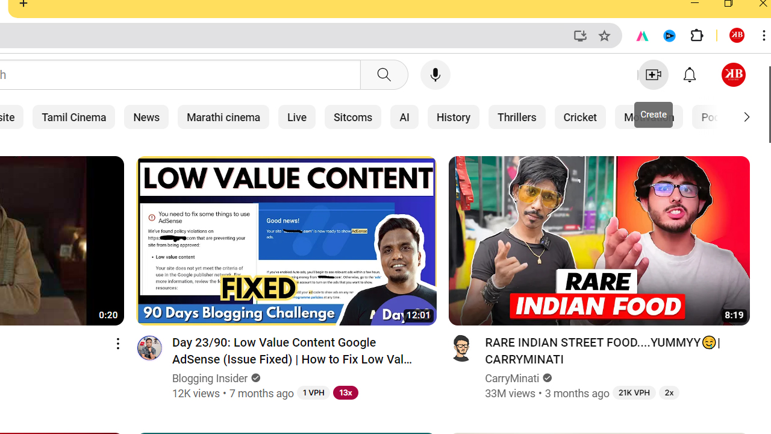
Task: Visit CarryMinati channel link
Action: 512,379
